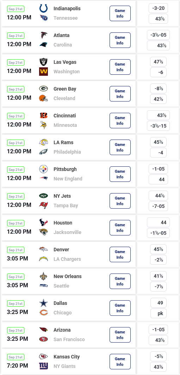The image size is (180, 375).
Task: Select the Washington -6 spread odds
Action: click(x=158, y=72)
